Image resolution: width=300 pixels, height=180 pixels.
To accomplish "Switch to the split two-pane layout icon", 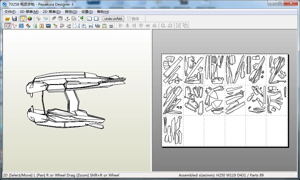I will (x=89, y=19).
